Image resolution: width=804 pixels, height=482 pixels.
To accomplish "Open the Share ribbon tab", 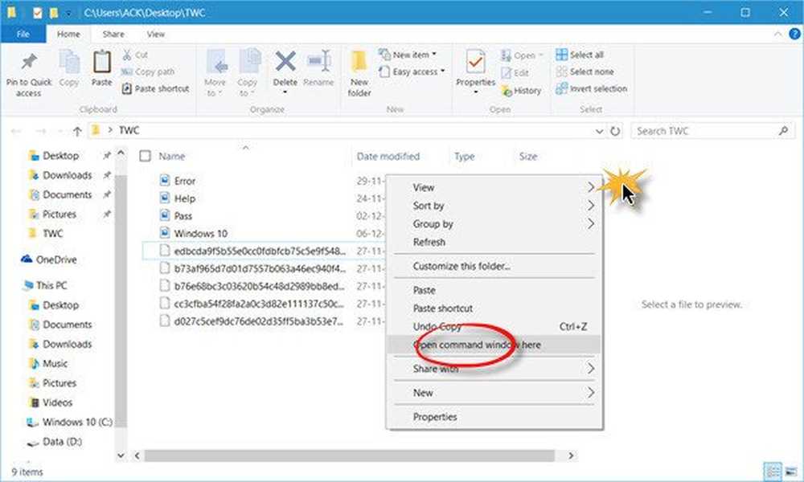I will pyautogui.click(x=113, y=35).
